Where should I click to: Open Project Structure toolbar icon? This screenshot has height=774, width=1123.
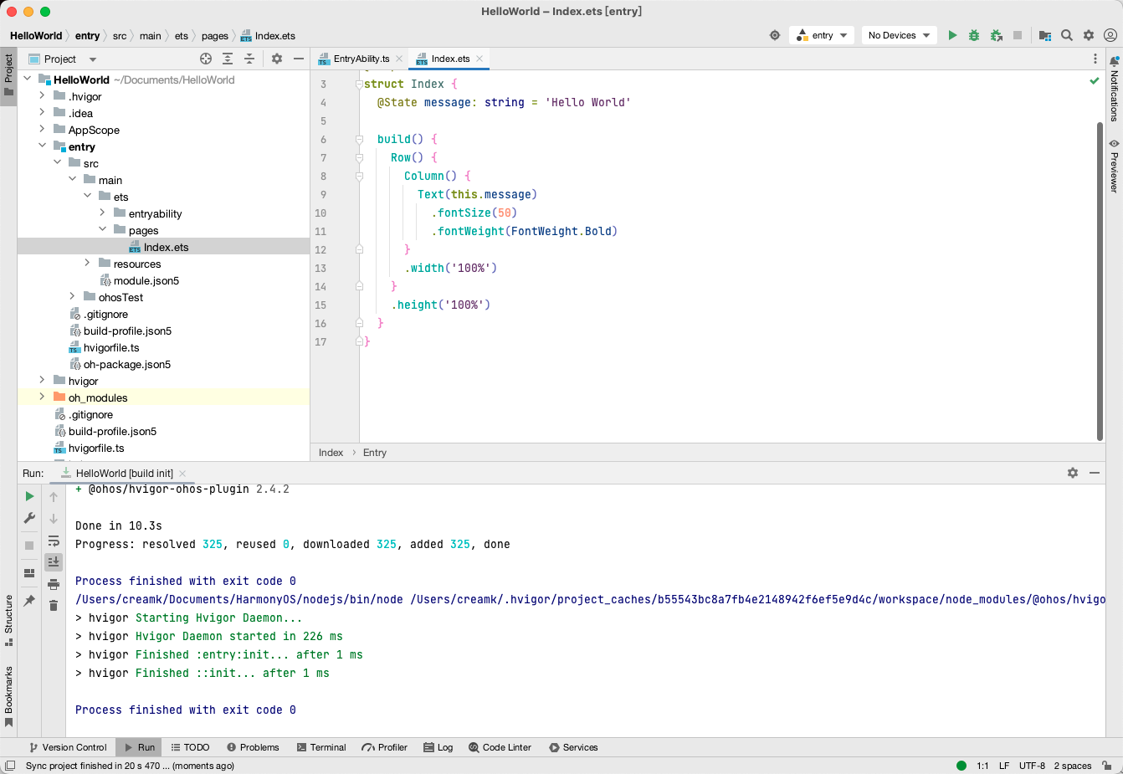pos(1045,35)
